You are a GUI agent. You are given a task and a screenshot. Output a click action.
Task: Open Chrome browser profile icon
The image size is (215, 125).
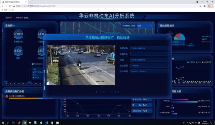[204, 6]
